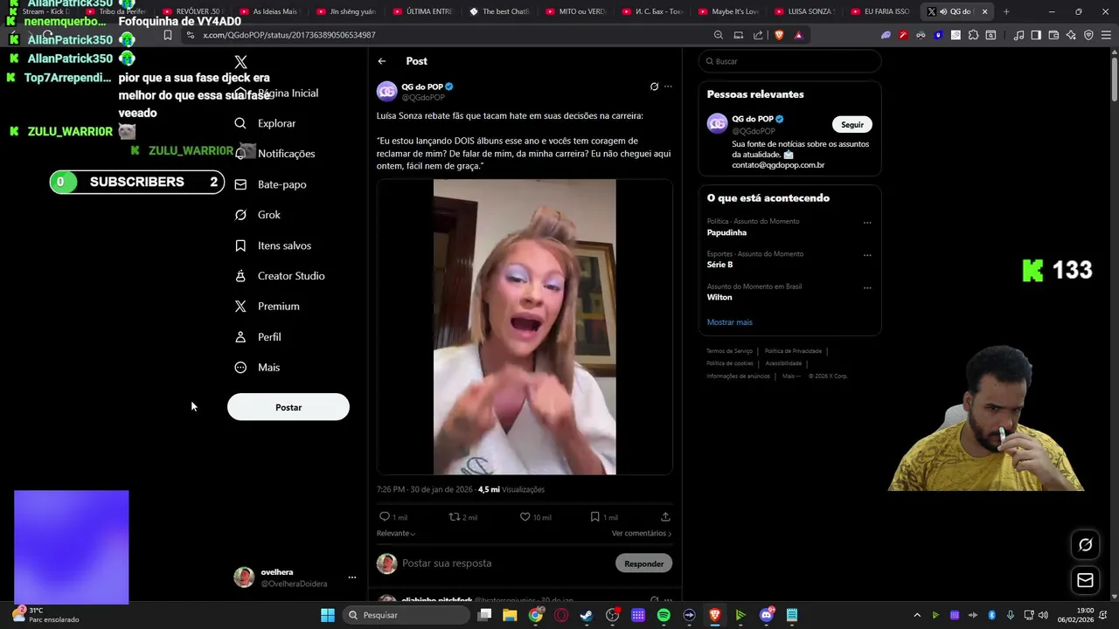
Task: Open Perfil in the sidebar
Action: (x=258, y=337)
